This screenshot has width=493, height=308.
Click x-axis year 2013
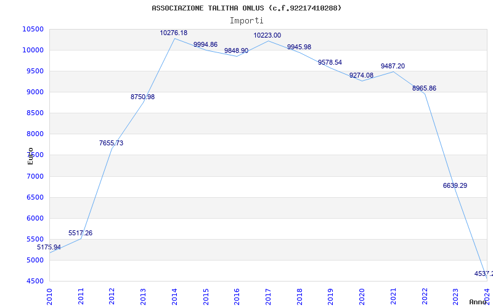click(144, 296)
